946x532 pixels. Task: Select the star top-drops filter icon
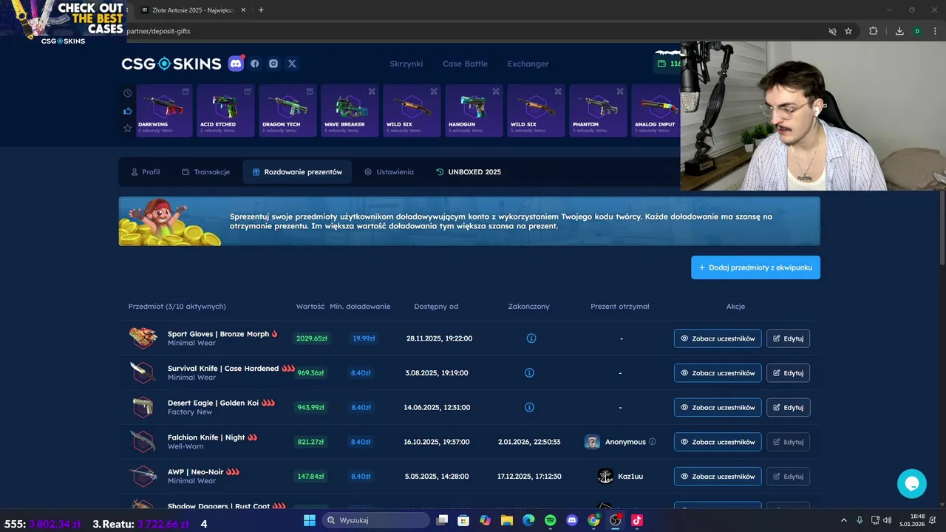(127, 129)
